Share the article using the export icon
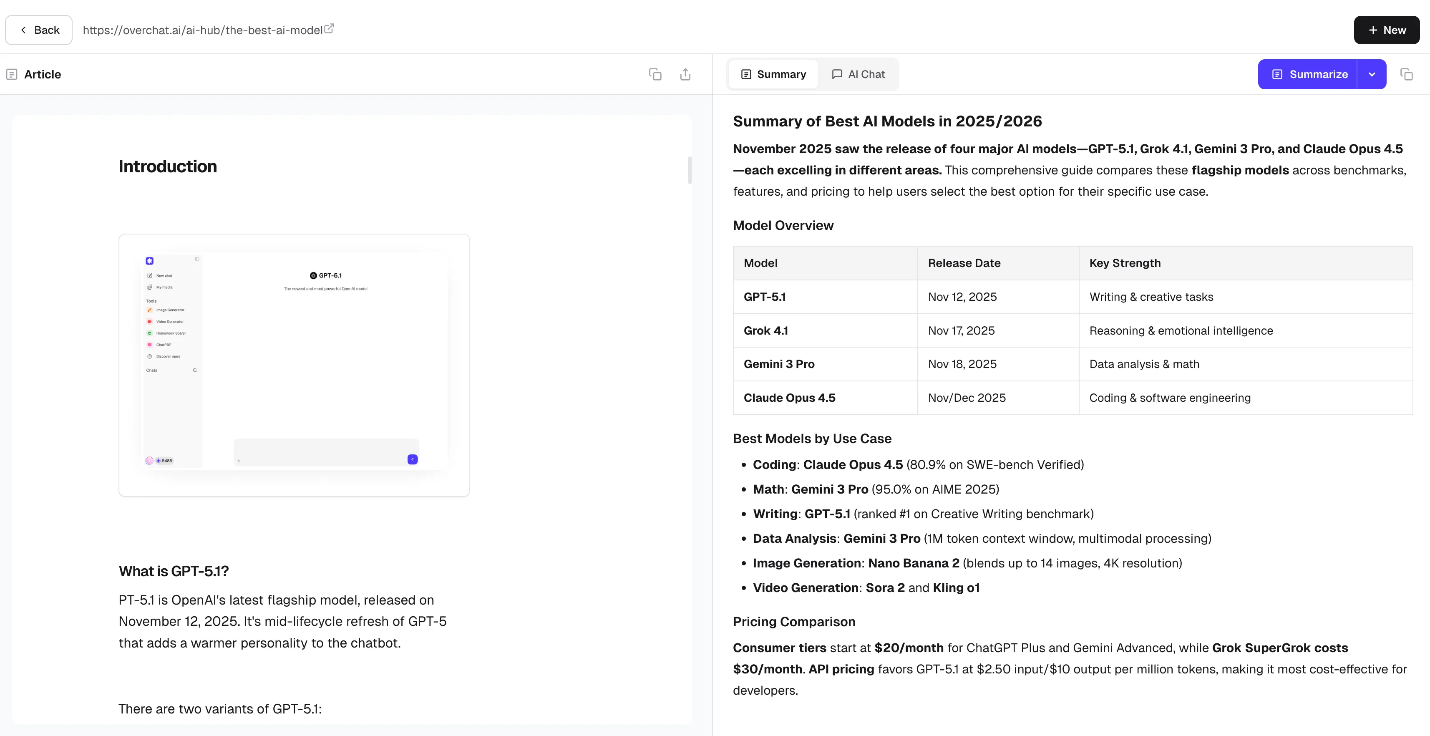The width and height of the screenshot is (1430, 736). pos(685,74)
